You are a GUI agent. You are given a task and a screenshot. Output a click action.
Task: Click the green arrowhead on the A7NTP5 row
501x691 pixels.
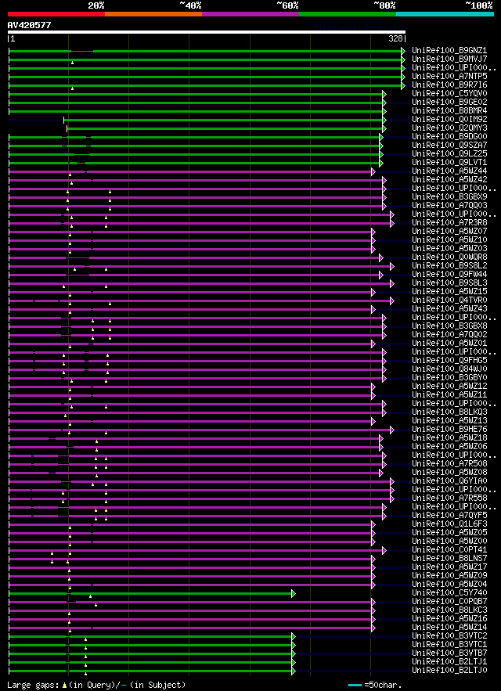(403, 77)
